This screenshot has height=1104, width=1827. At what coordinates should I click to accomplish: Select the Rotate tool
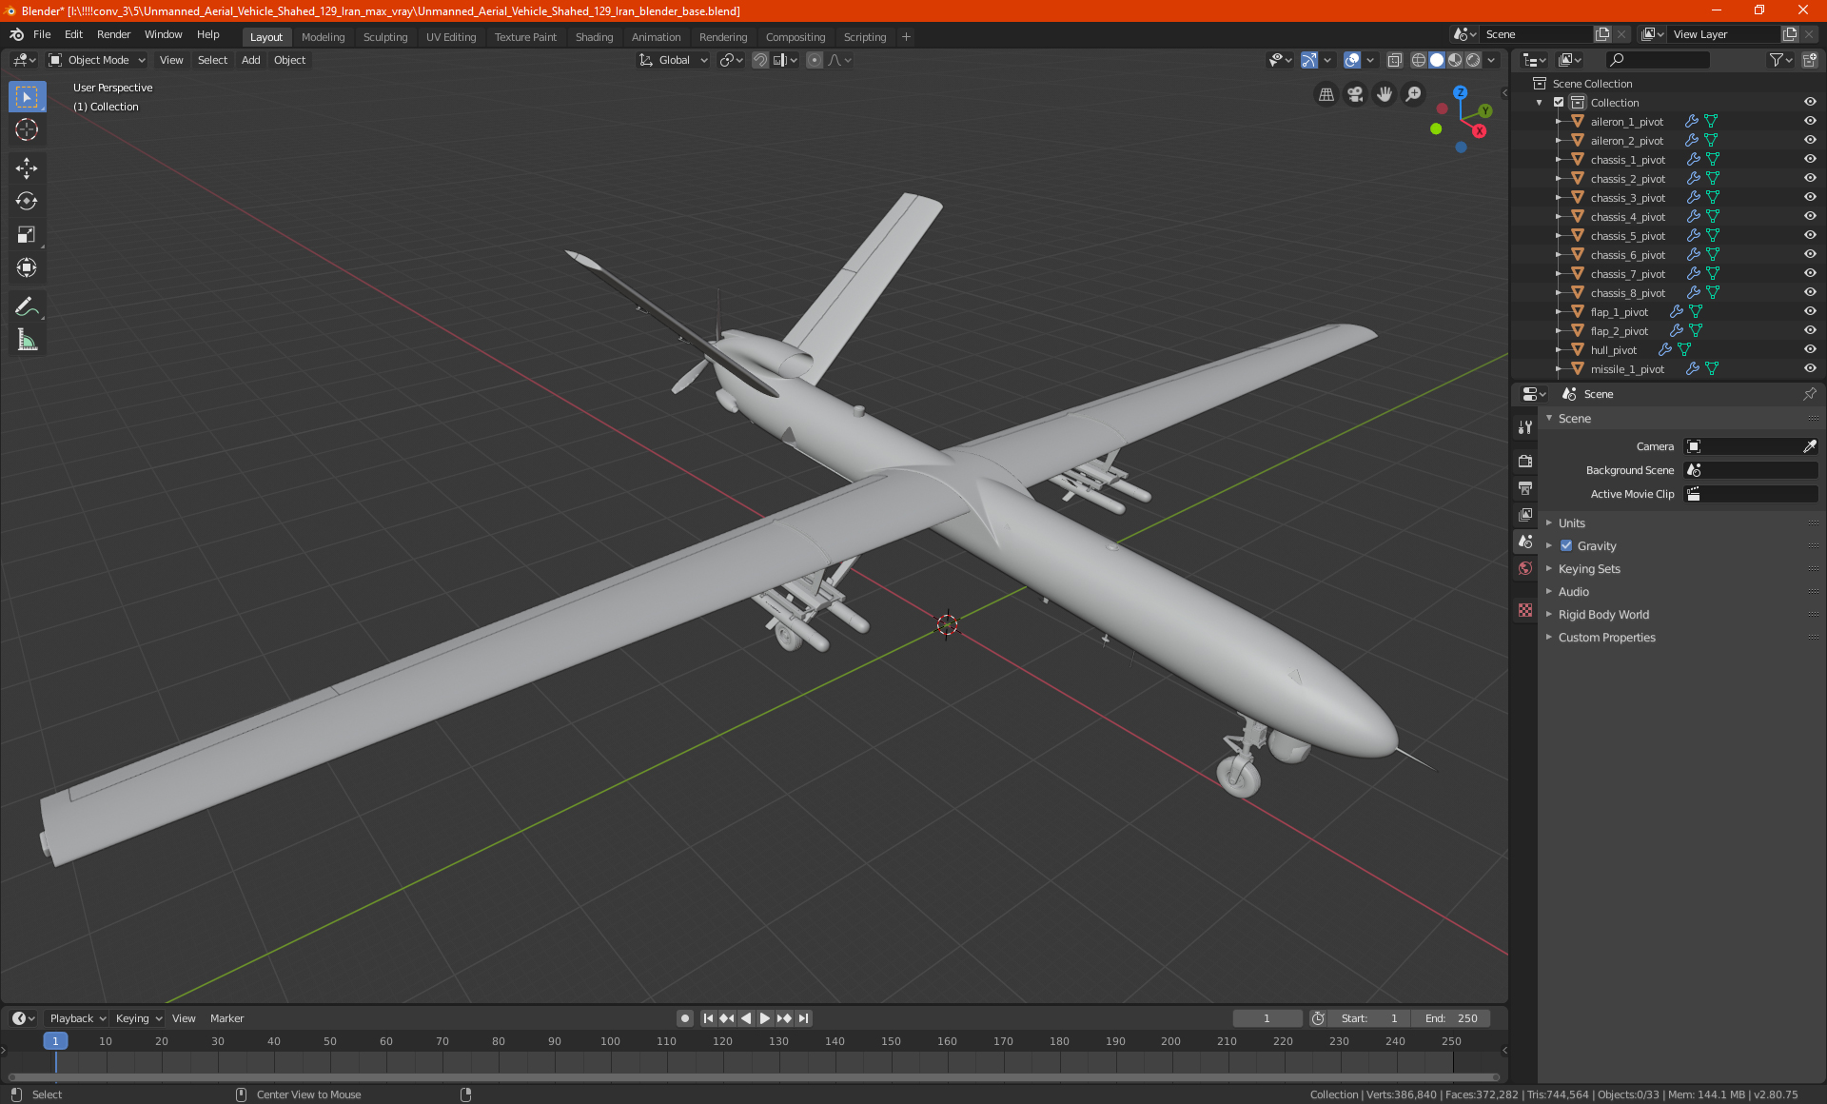[x=27, y=201]
